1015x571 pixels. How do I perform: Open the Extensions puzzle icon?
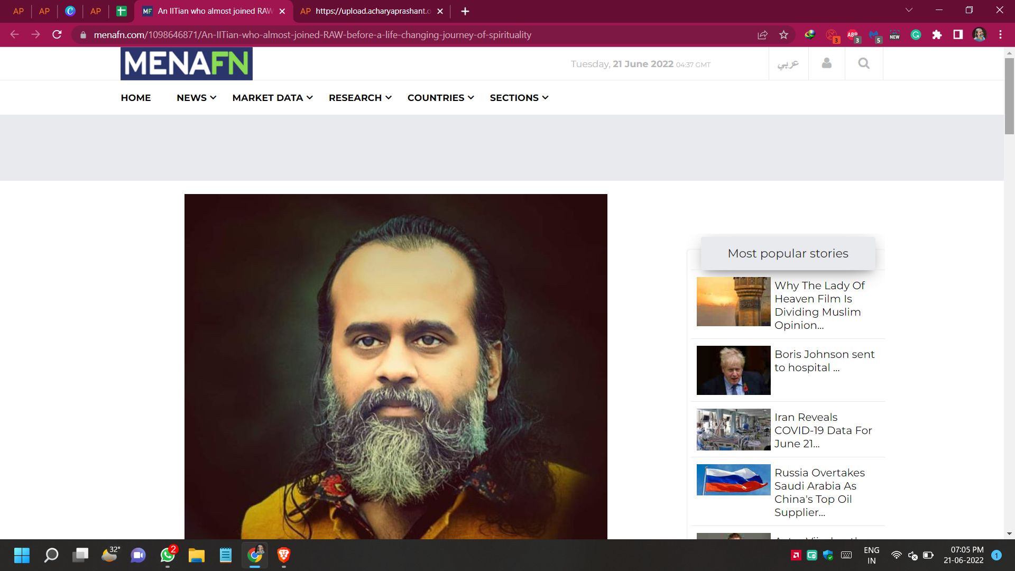coord(937,35)
